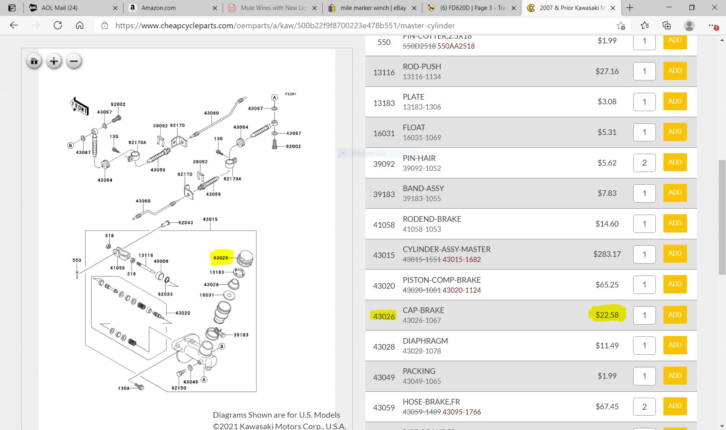
Task: Add DIAPHRAGM 43028 to cart
Action: [675, 345]
